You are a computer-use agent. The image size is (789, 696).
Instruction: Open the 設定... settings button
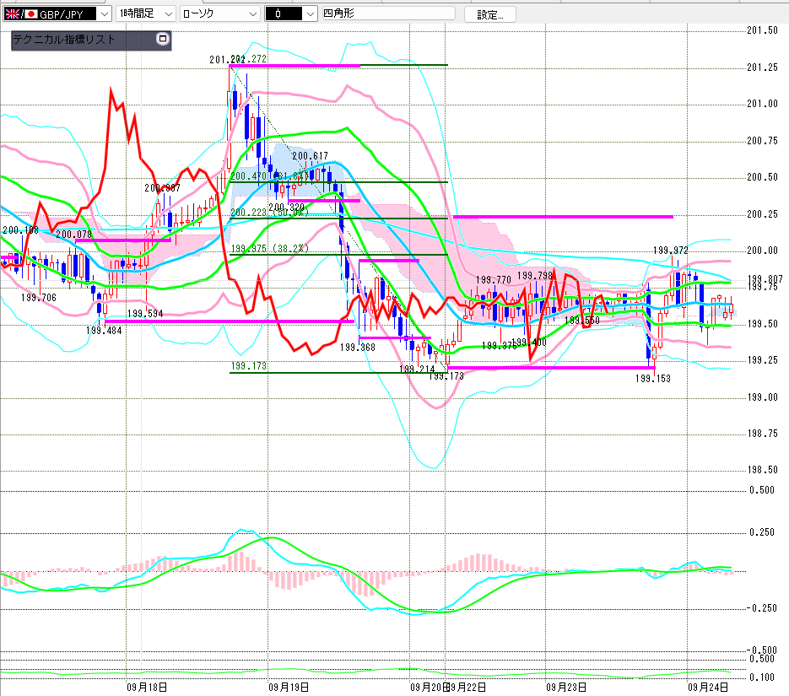click(x=490, y=14)
